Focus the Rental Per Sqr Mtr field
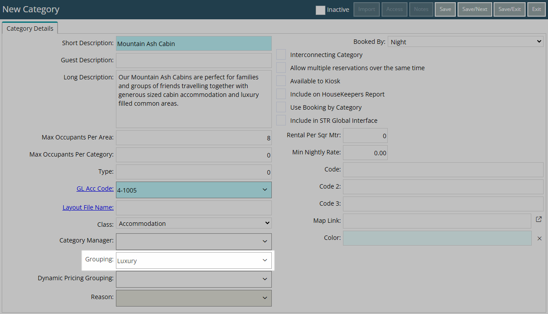Screen dimensions: 548x314 pos(365,136)
